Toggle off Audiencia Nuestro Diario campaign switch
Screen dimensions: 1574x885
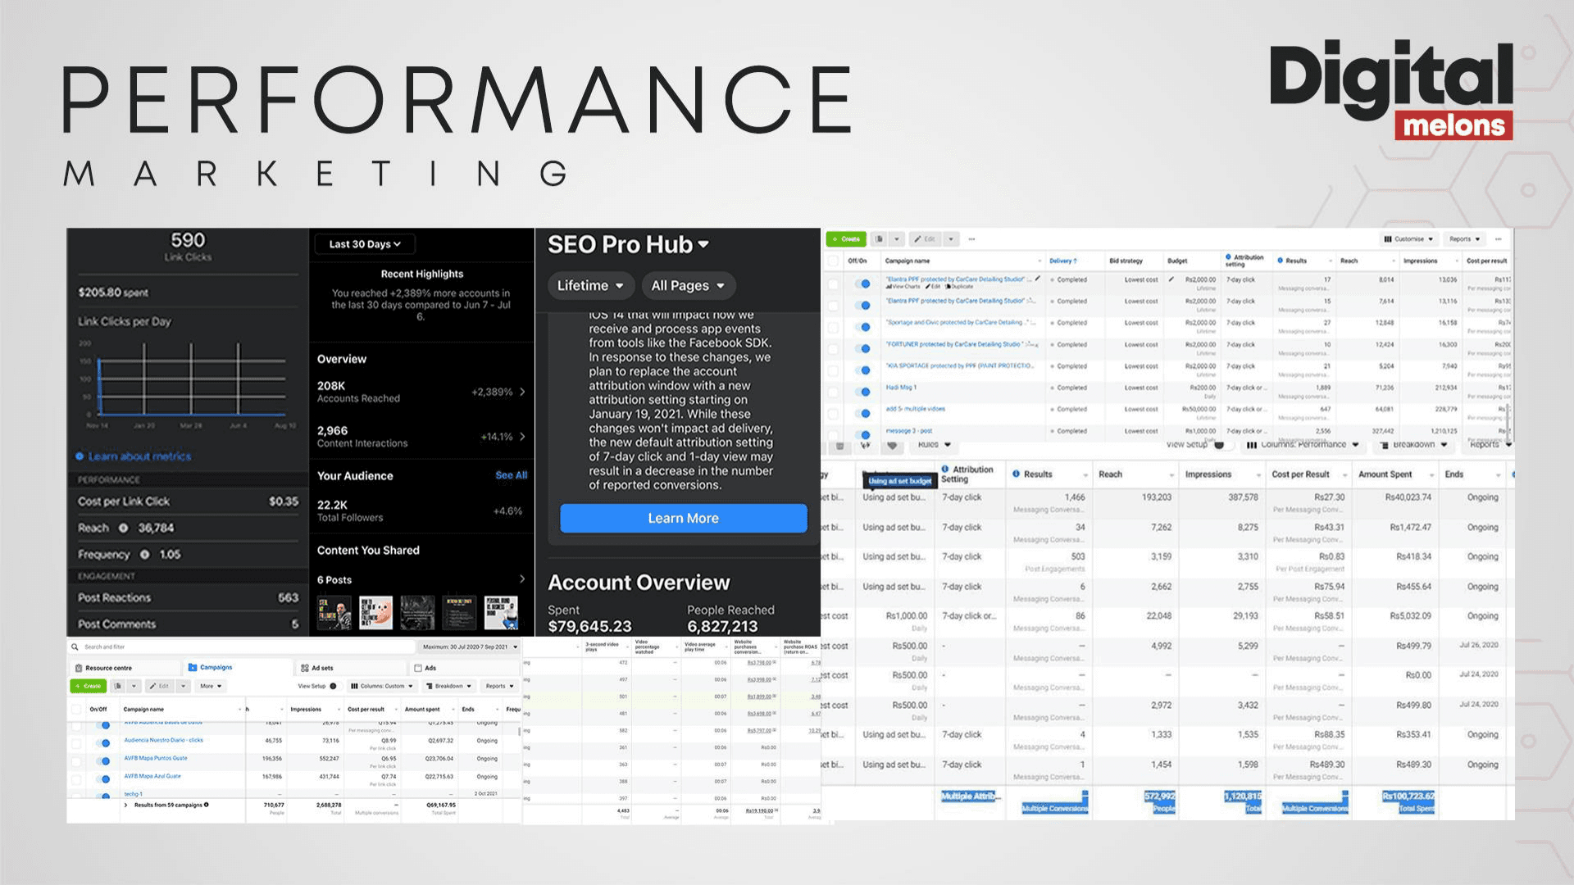tap(103, 743)
